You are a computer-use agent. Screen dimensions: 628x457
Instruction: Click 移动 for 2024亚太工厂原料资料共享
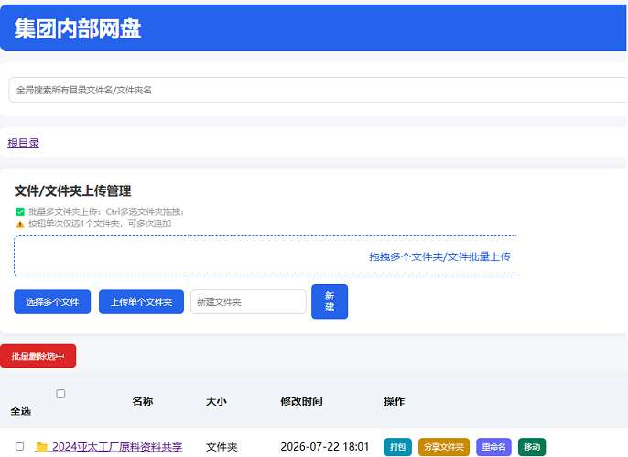point(532,447)
